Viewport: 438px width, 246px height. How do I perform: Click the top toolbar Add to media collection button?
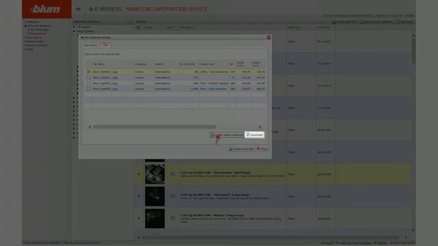376,22
